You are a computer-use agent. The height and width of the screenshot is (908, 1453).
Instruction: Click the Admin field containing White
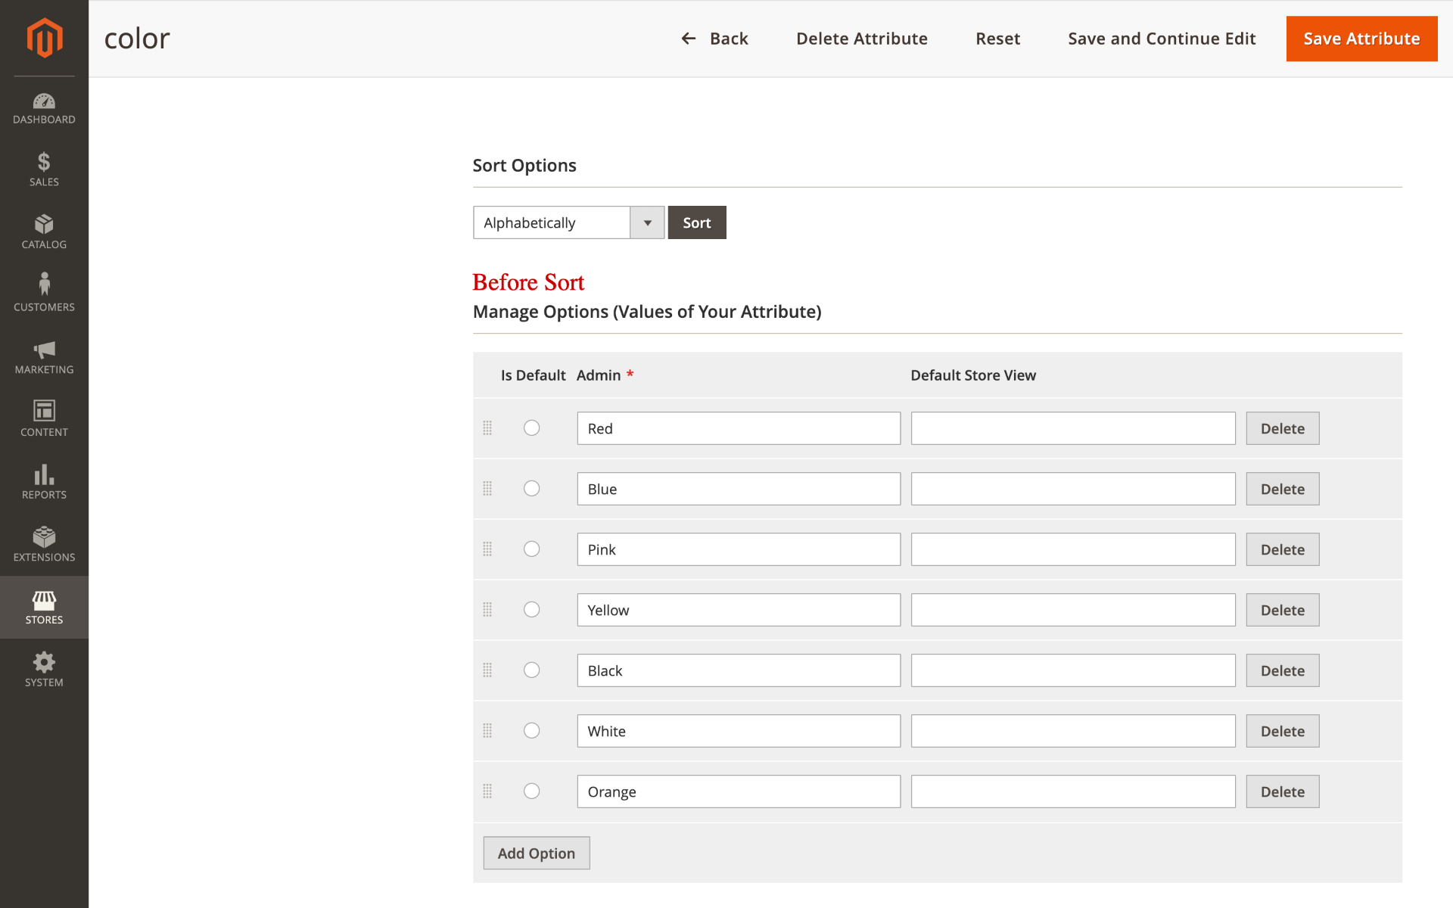pos(739,731)
